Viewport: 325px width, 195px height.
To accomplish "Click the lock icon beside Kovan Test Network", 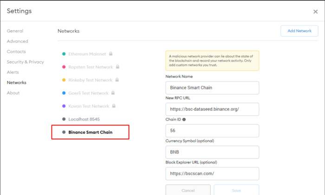I will [114, 106].
